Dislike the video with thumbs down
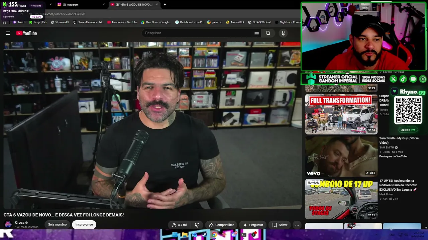The height and width of the screenshot is (240, 428). coord(197,225)
